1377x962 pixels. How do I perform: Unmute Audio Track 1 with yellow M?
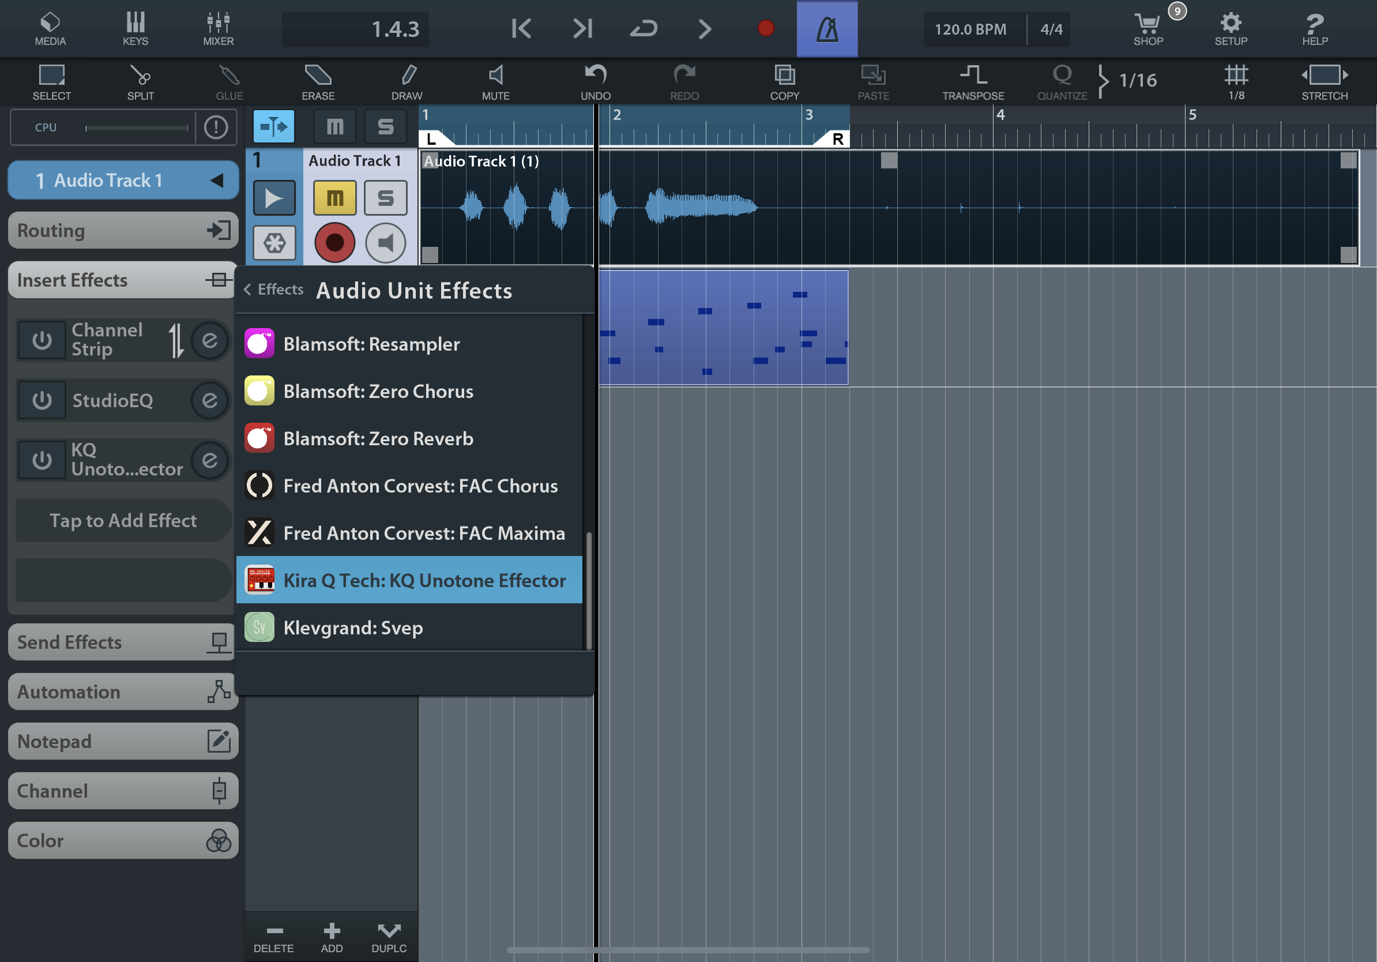[x=334, y=197]
